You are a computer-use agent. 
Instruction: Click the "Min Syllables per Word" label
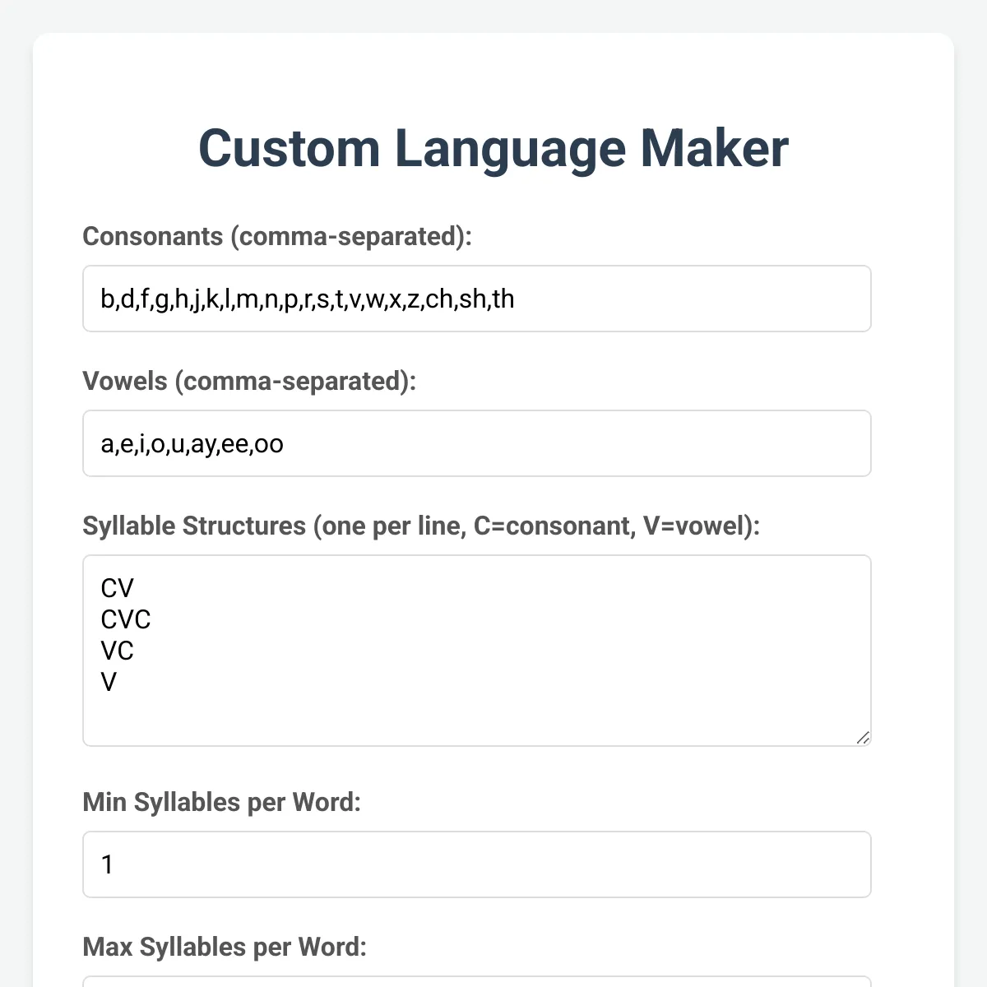point(221,802)
